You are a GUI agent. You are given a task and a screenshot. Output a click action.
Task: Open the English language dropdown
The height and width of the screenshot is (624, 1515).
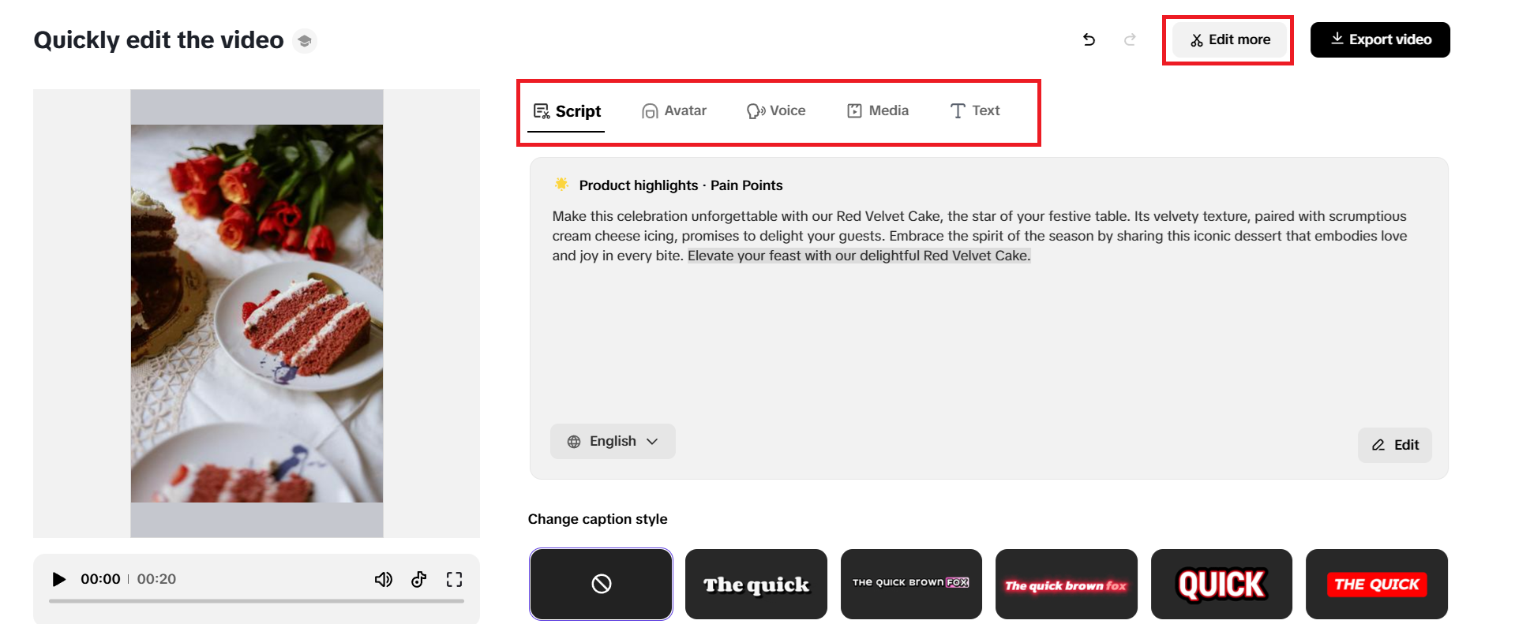[613, 441]
